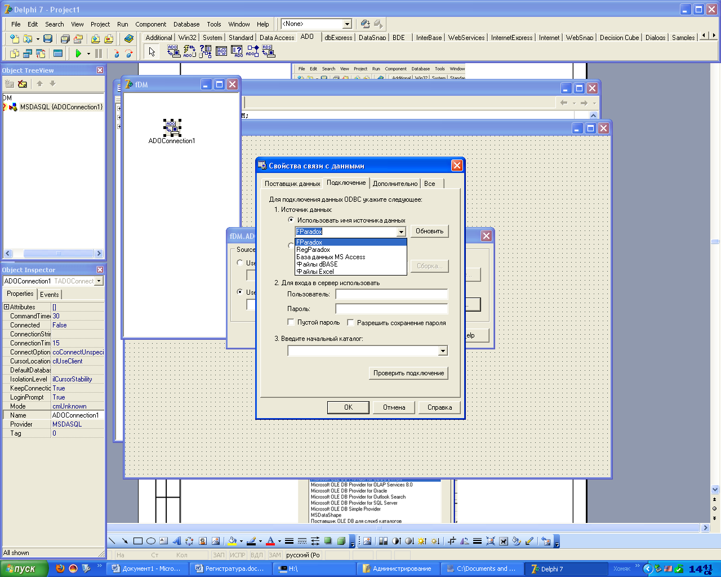Viewport: 721px width, 577px height.
Task: Open the Events tab in Object Inspector
Action: (x=50, y=294)
